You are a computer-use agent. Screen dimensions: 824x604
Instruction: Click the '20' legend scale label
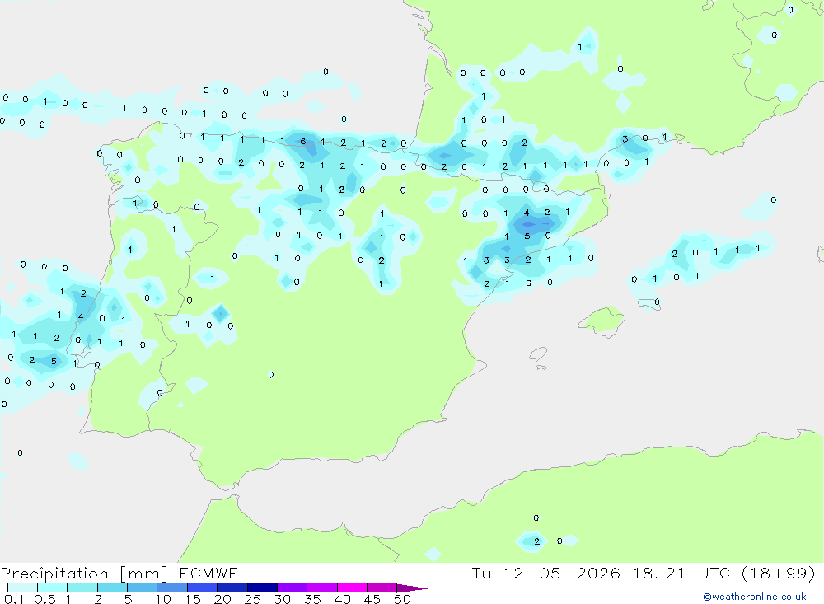point(222,599)
